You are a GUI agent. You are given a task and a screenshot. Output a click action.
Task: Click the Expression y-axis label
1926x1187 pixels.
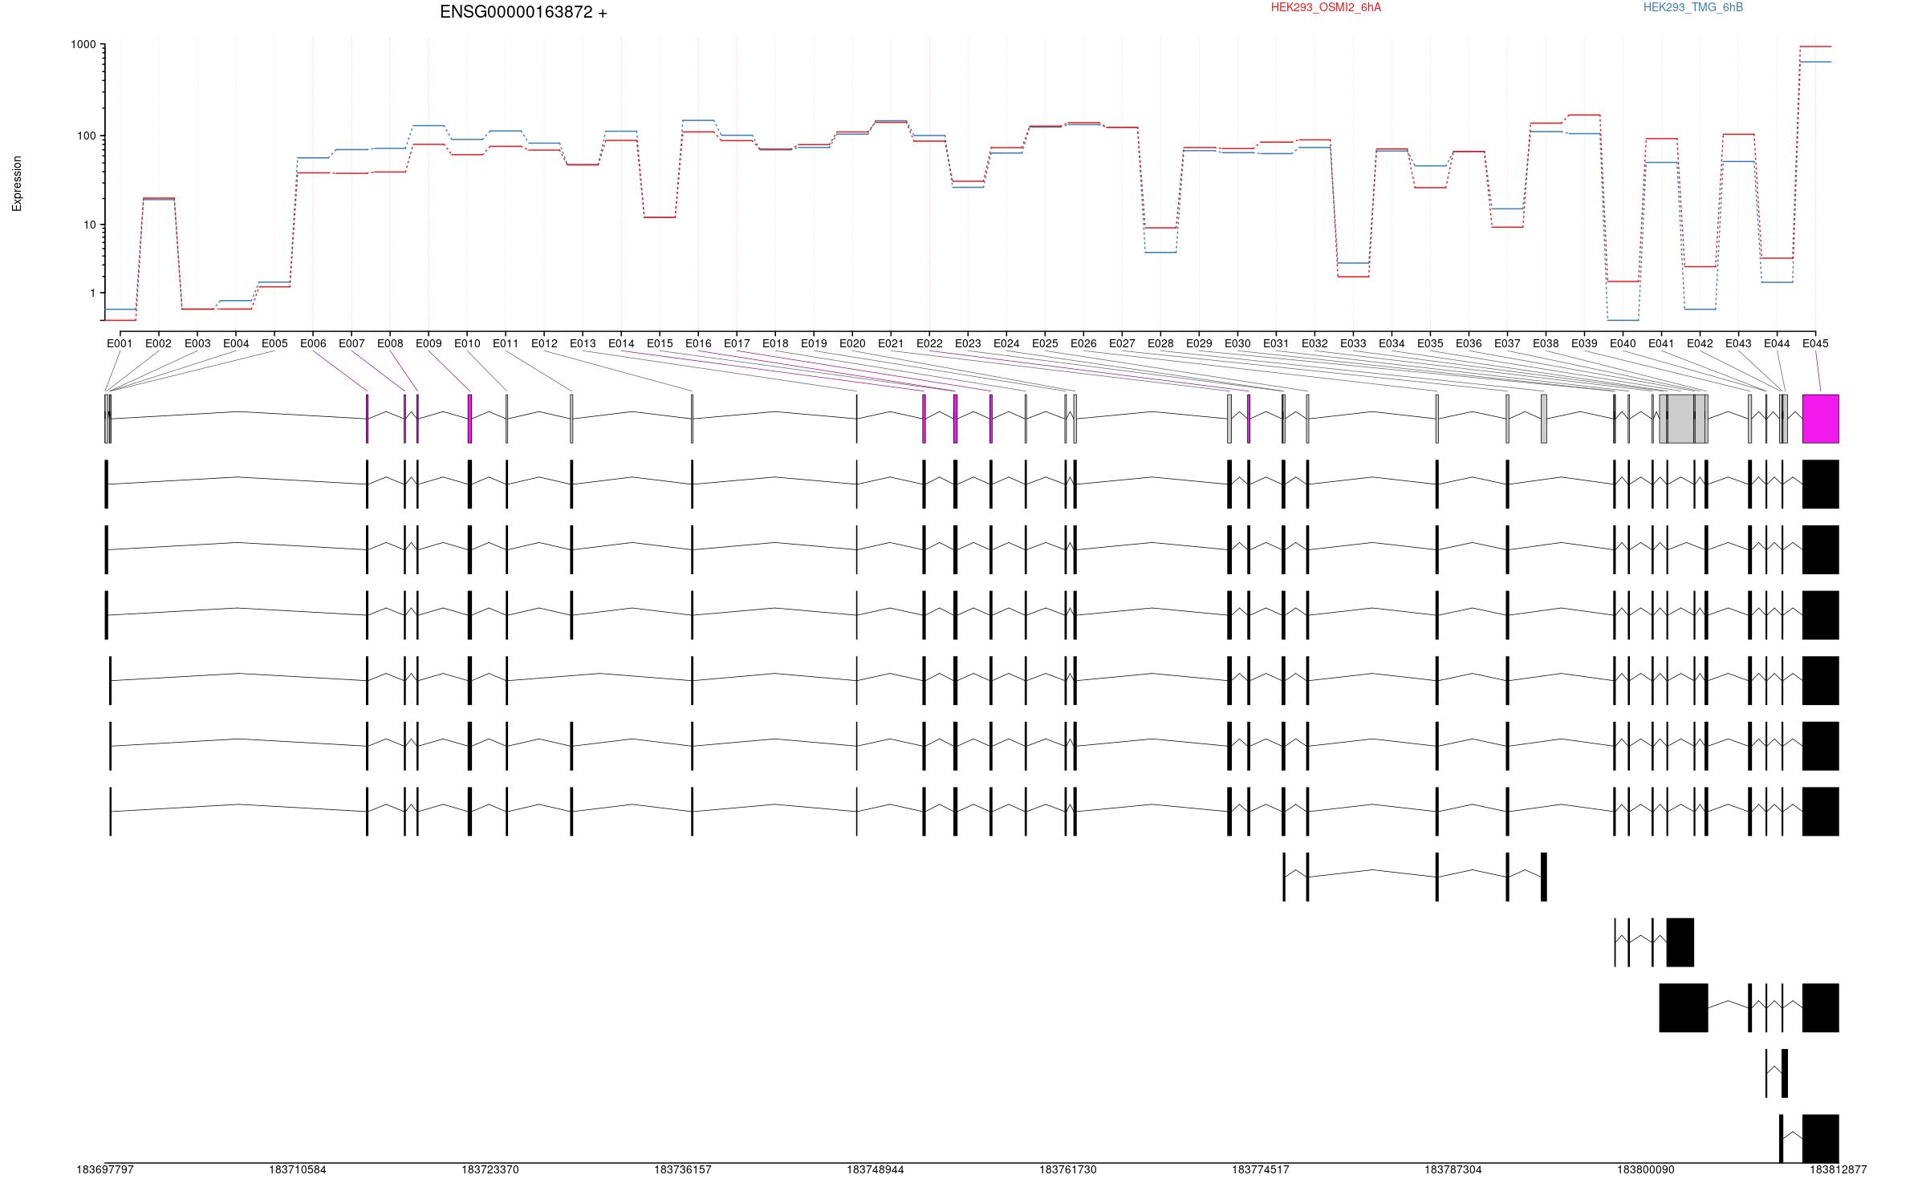coord(17,184)
